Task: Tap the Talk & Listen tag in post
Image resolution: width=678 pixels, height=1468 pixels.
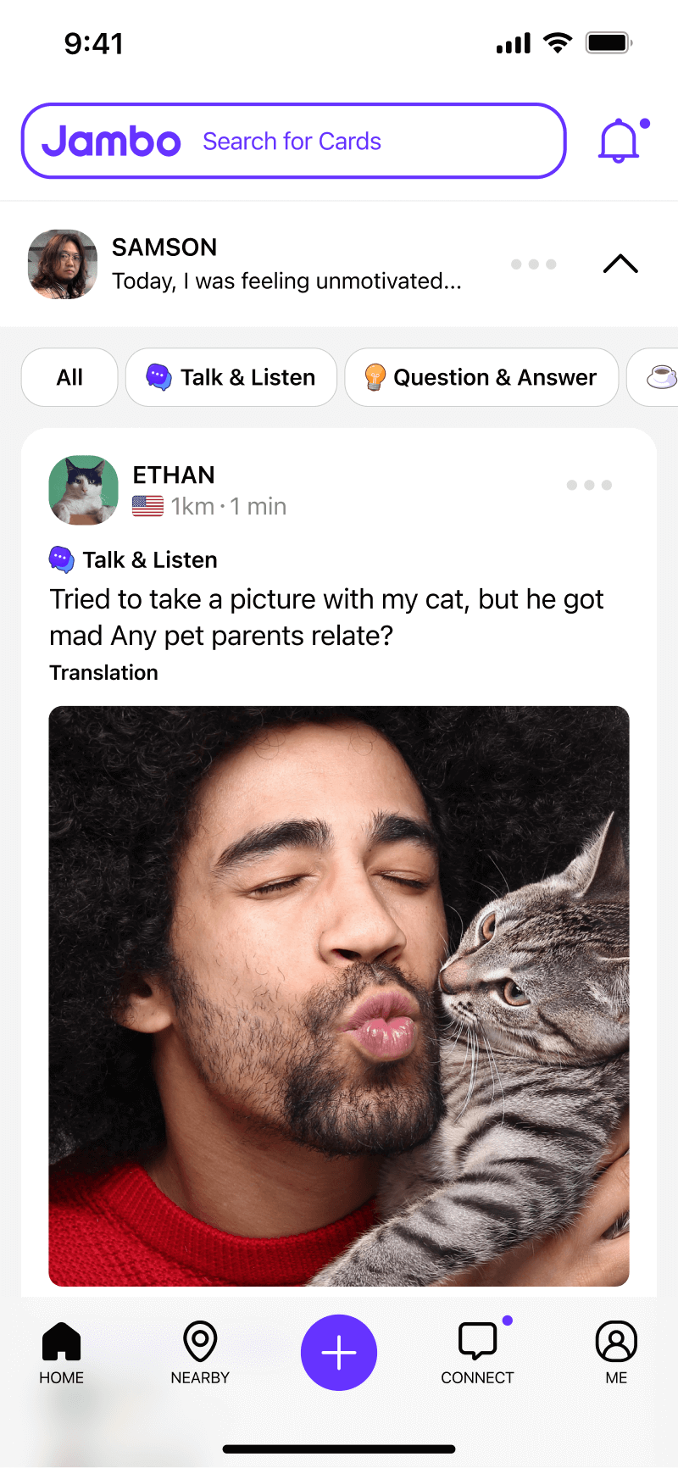Action: pyautogui.click(x=133, y=559)
